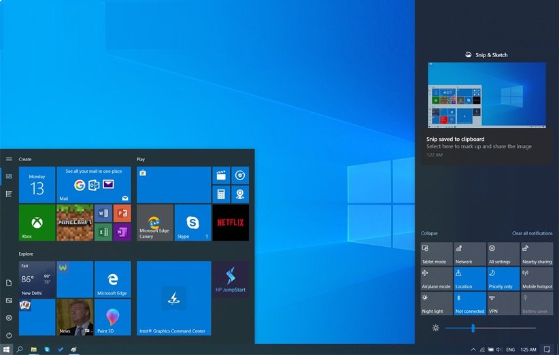This screenshot has width=559, height=355.
Task: Enable the Night light quick action
Action: (437, 304)
